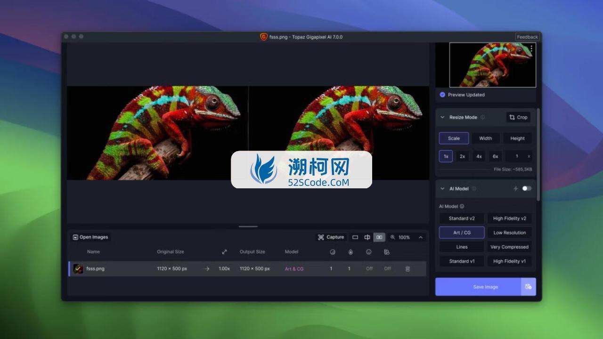Viewport: 603px width, 339px height.
Task: Collapse the AI Model section
Action: click(x=442, y=189)
